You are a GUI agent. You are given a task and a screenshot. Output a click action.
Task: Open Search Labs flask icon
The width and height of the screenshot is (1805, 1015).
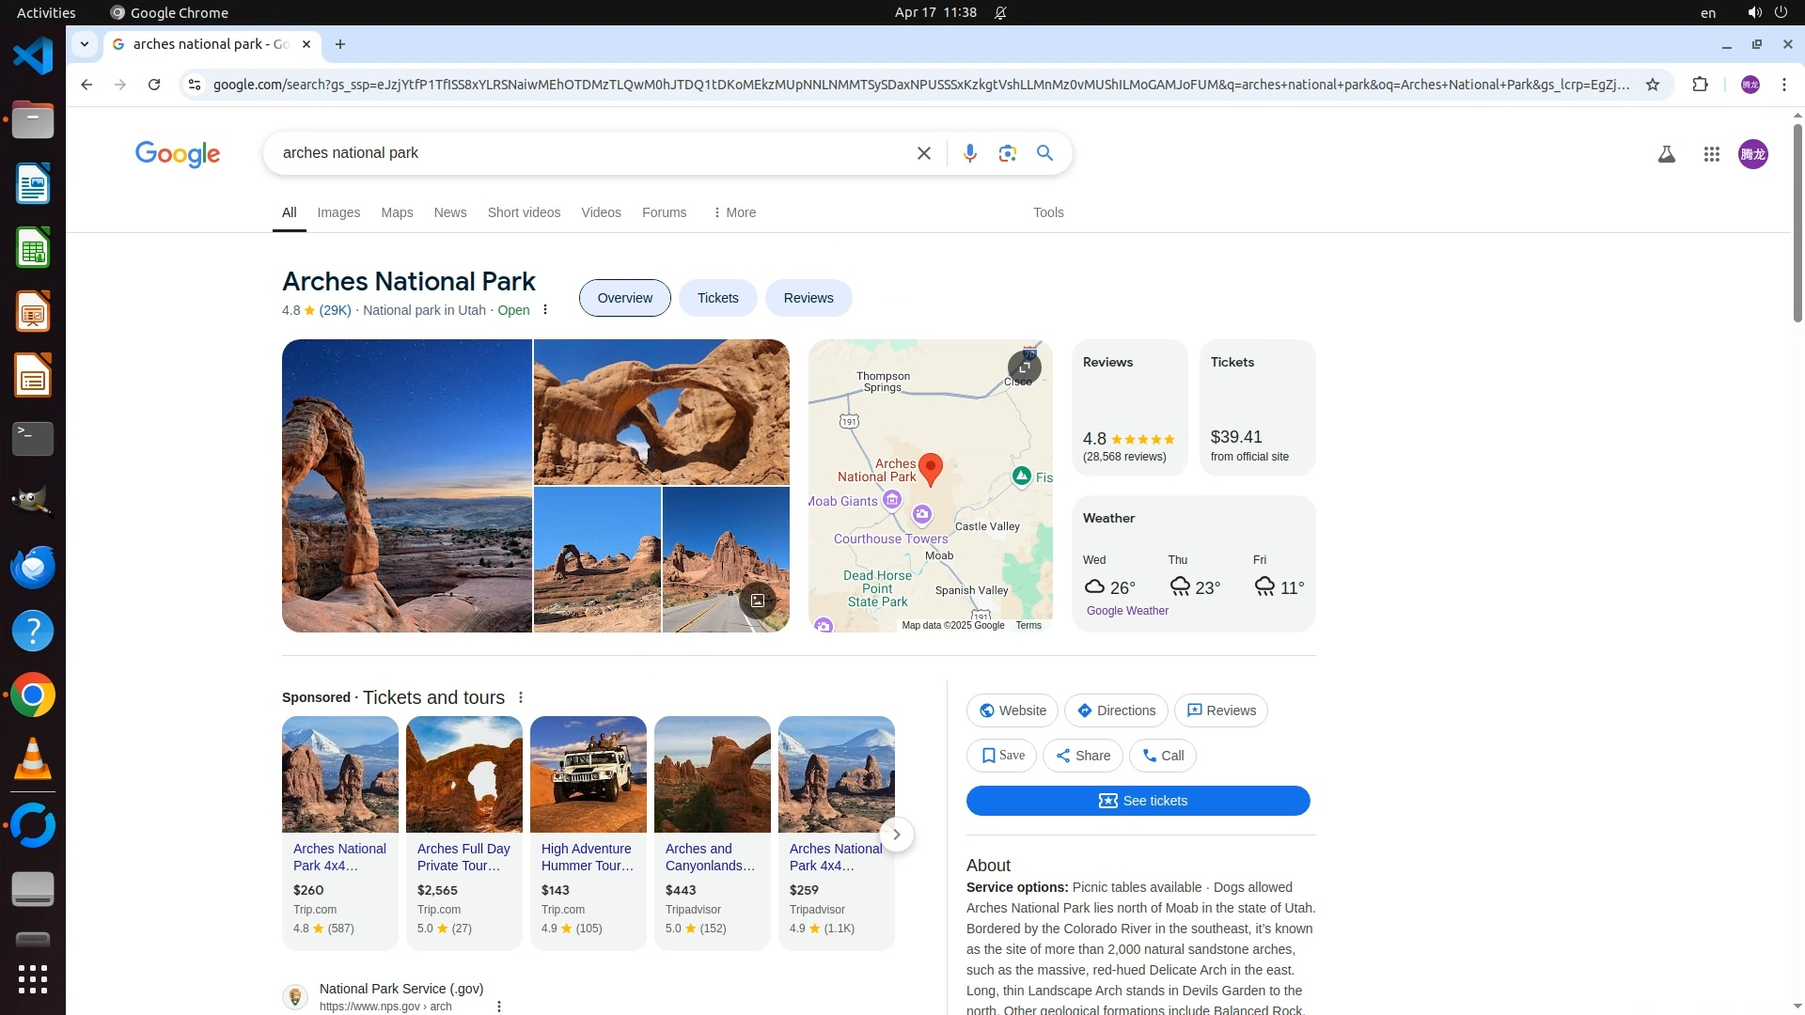tap(1666, 154)
